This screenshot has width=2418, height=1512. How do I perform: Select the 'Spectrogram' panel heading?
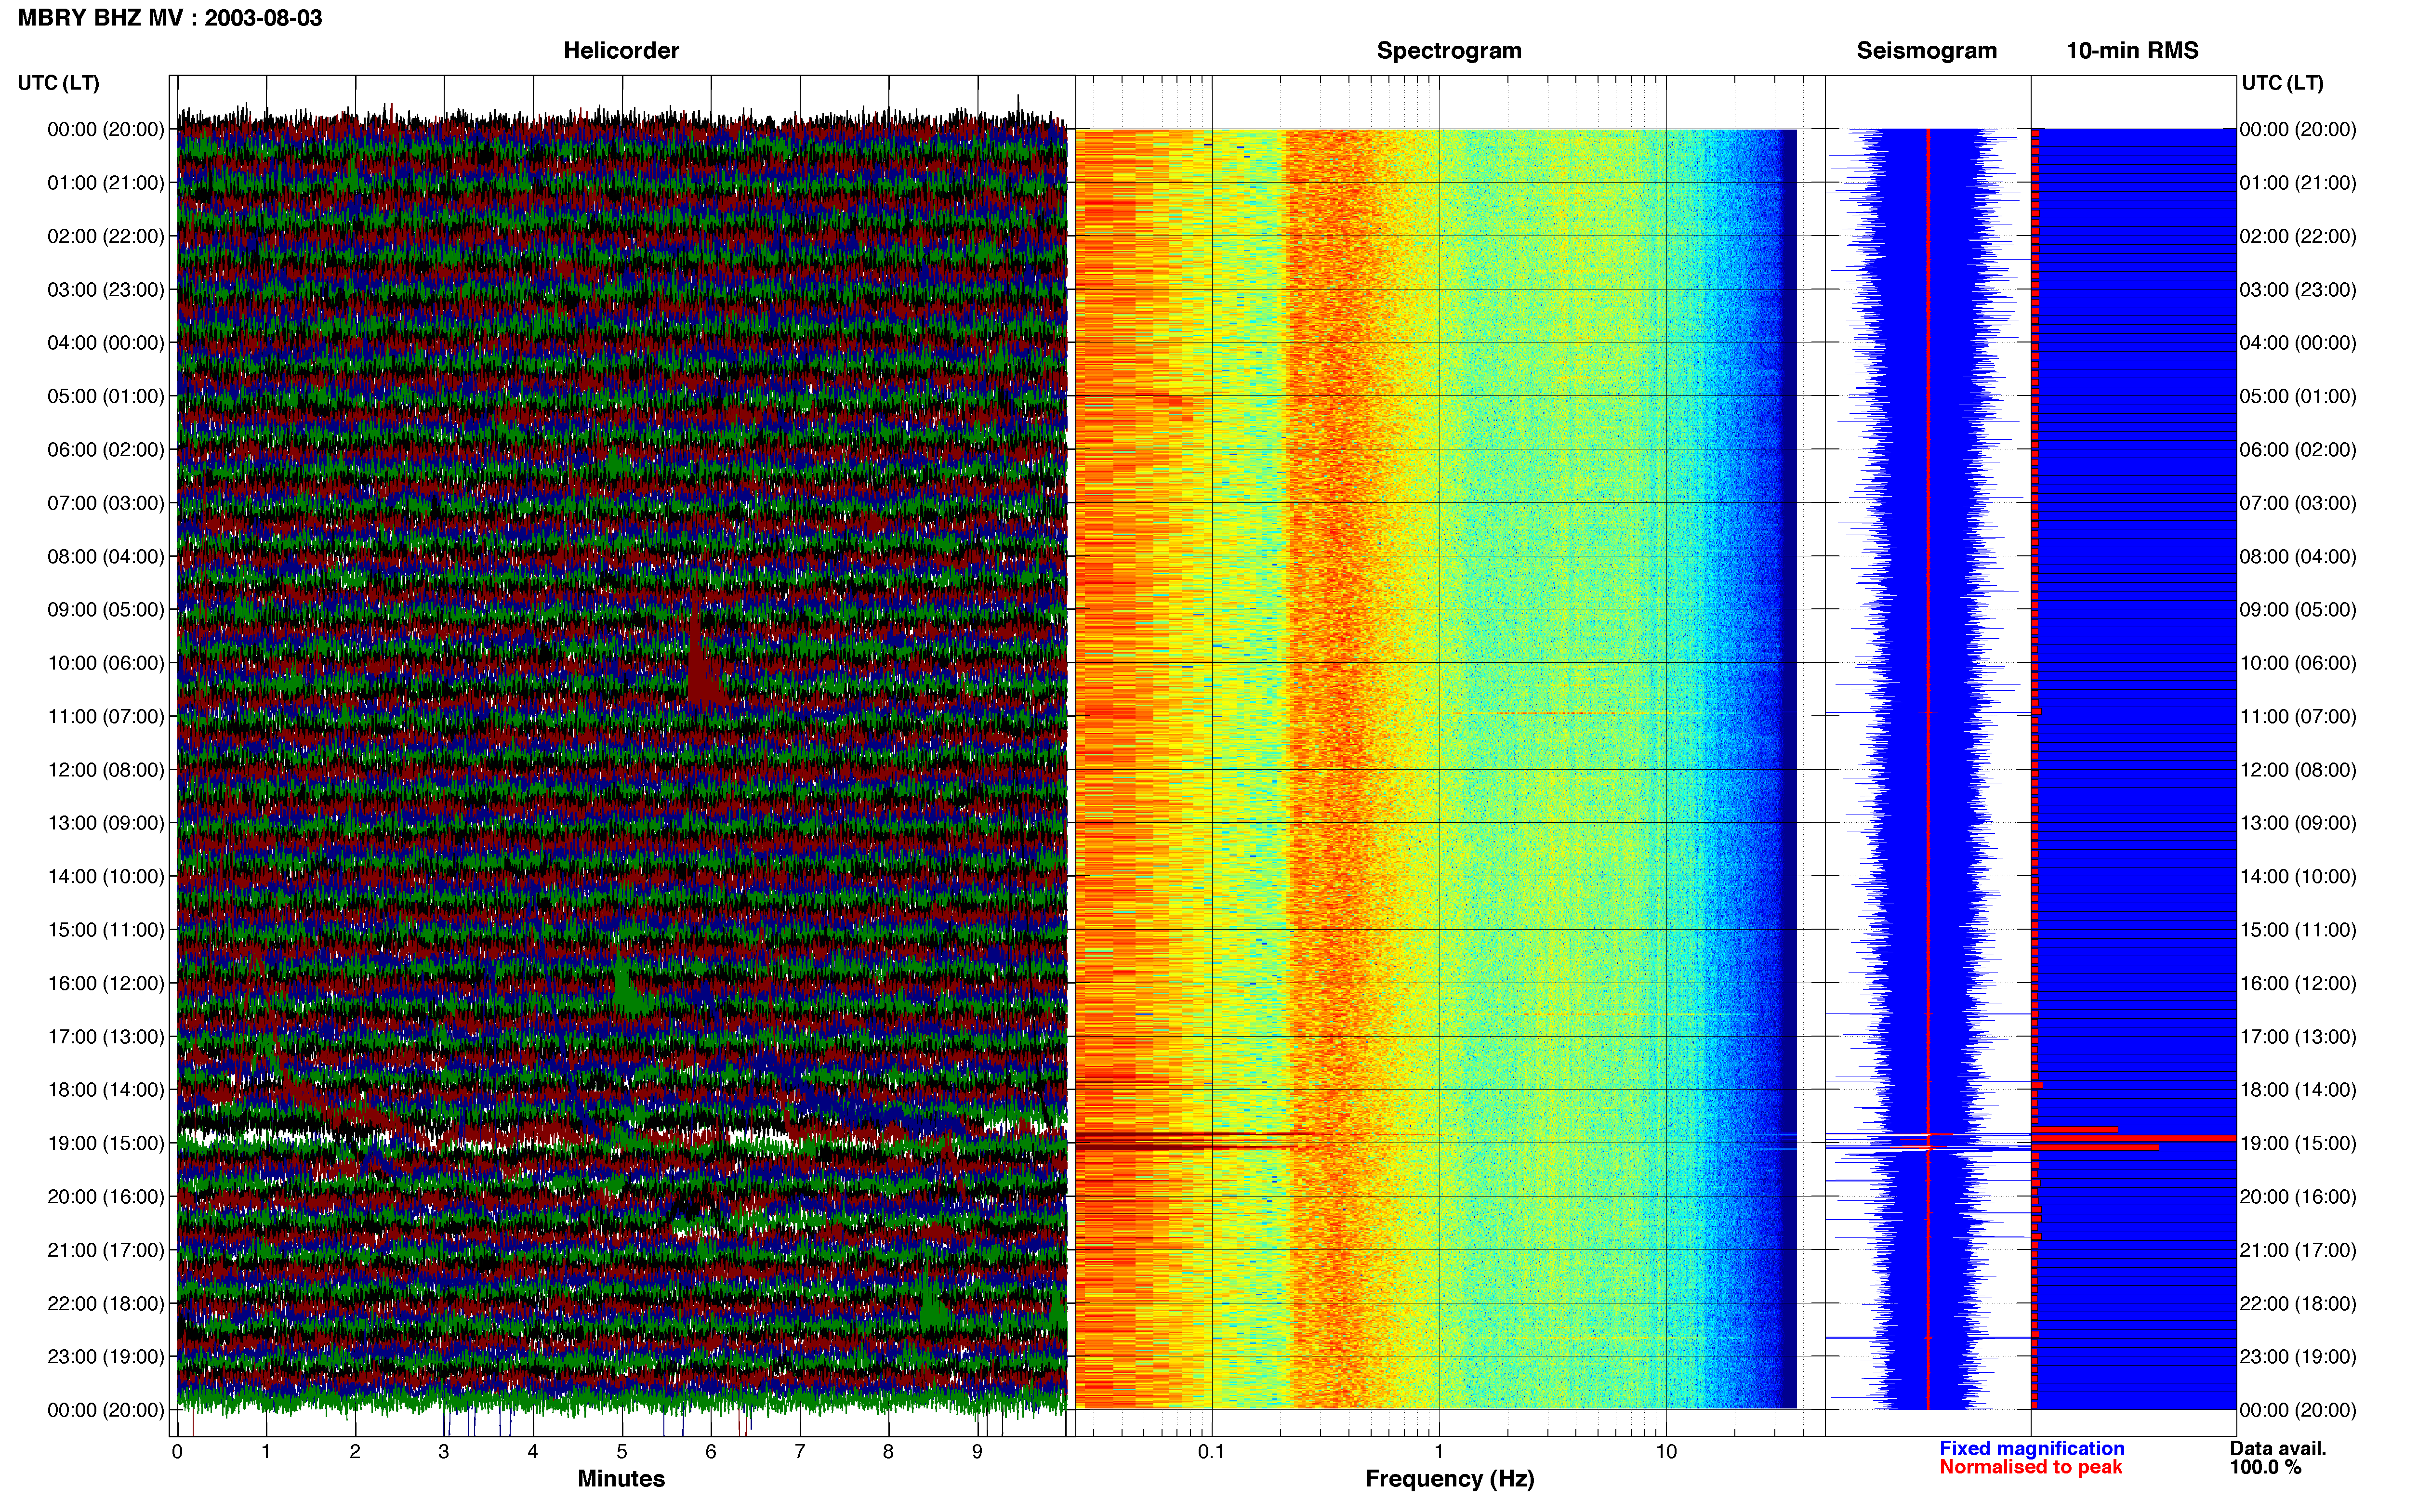(x=1449, y=51)
